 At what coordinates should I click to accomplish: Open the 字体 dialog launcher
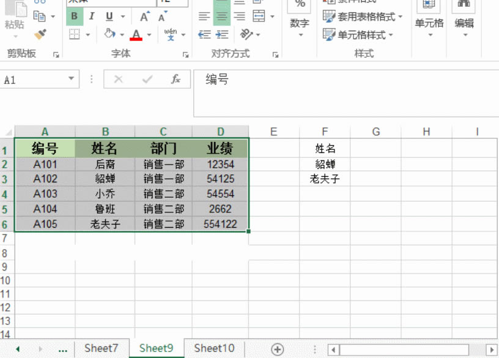click(185, 55)
